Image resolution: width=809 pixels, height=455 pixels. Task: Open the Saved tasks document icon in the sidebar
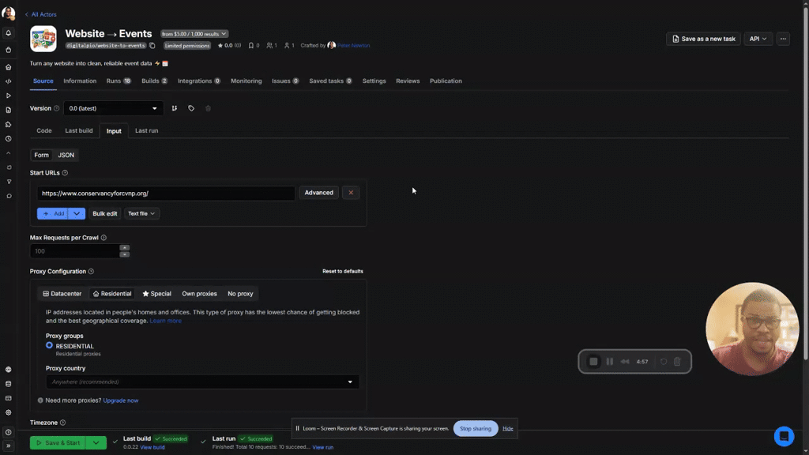pyautogui.click(x=8, y=110)
